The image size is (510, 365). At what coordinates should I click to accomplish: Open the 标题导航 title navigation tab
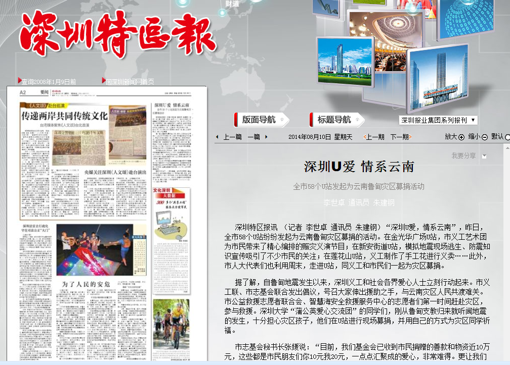point(334,120)
